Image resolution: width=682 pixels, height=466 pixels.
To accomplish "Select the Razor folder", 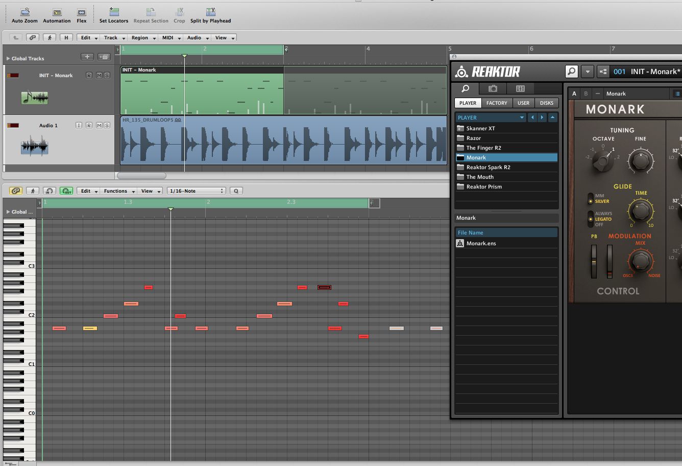I will [506, 138].
